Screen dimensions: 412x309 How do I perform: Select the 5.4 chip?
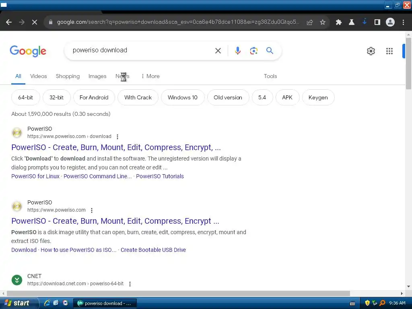coord(262,97)
